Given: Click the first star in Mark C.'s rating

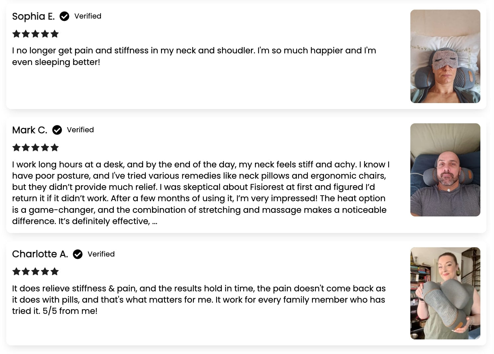Looking at the screenshot, I should point(16,147).
